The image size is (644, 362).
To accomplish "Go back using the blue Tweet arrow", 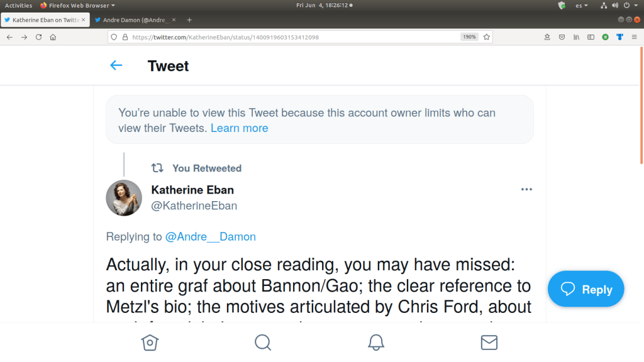I will coord(116,65).
